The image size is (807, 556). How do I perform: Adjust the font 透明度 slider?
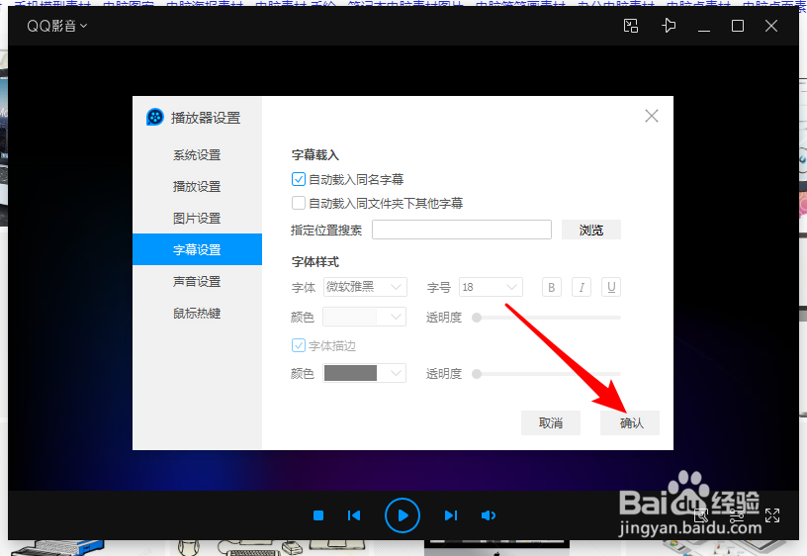tap(546, 318)
